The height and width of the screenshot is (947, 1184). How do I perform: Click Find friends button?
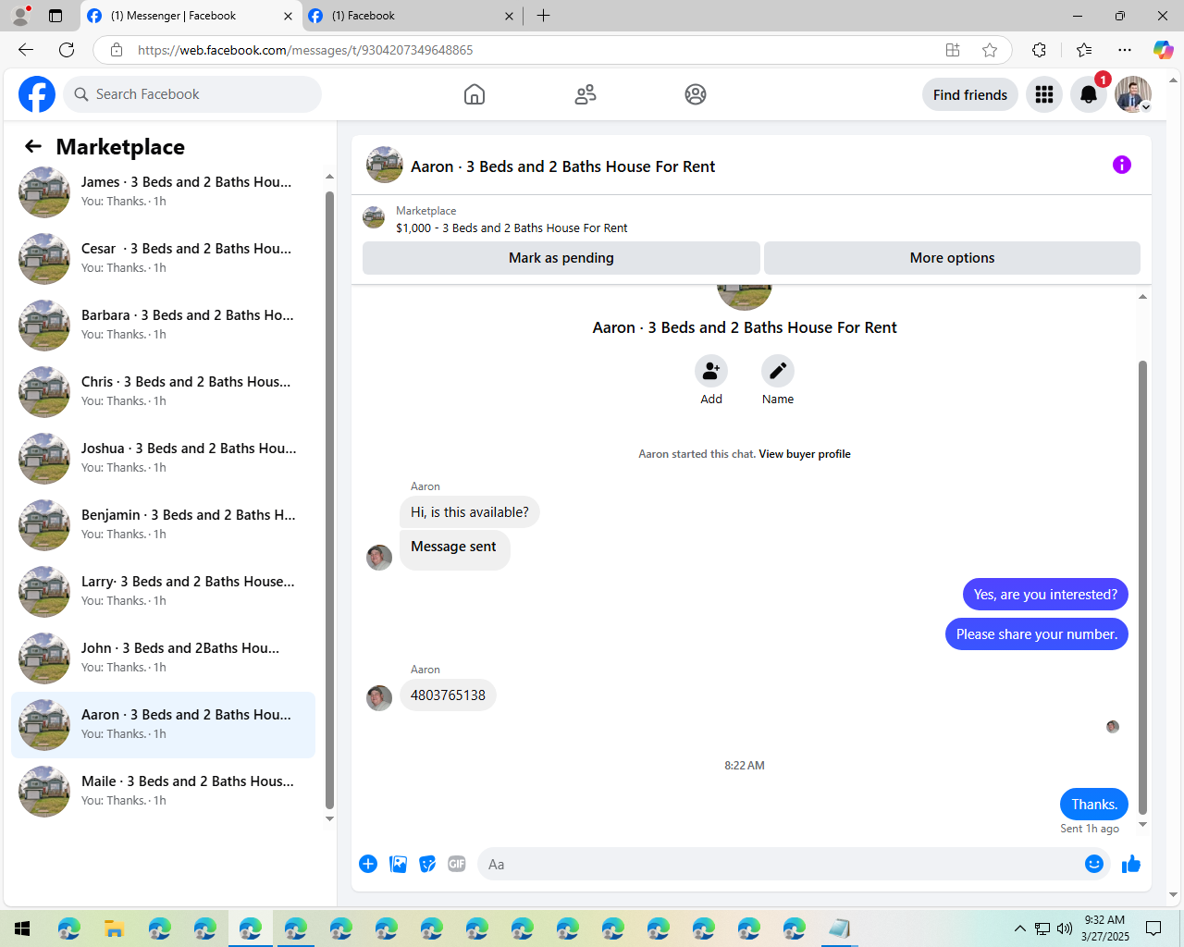970,94
